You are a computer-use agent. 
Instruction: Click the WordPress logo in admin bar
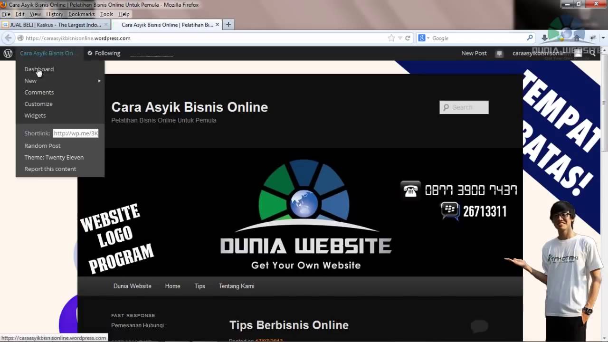coord(8,53)
